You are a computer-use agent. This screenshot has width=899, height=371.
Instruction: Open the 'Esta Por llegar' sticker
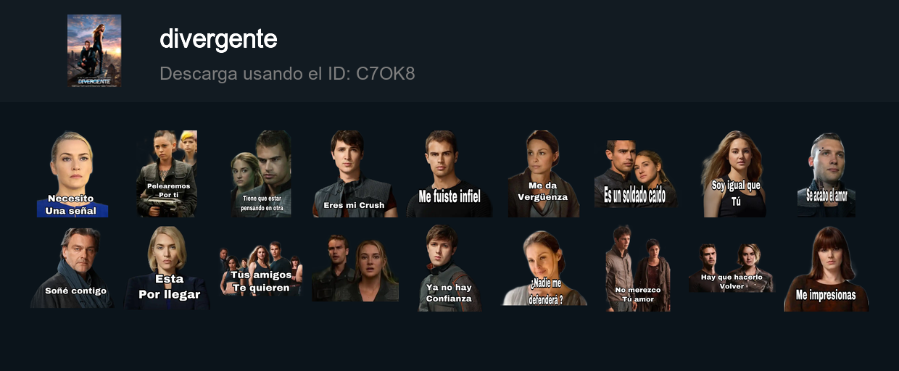pos(167,268)
